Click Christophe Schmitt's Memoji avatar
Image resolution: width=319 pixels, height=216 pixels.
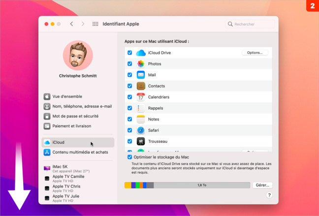[78, 55]
